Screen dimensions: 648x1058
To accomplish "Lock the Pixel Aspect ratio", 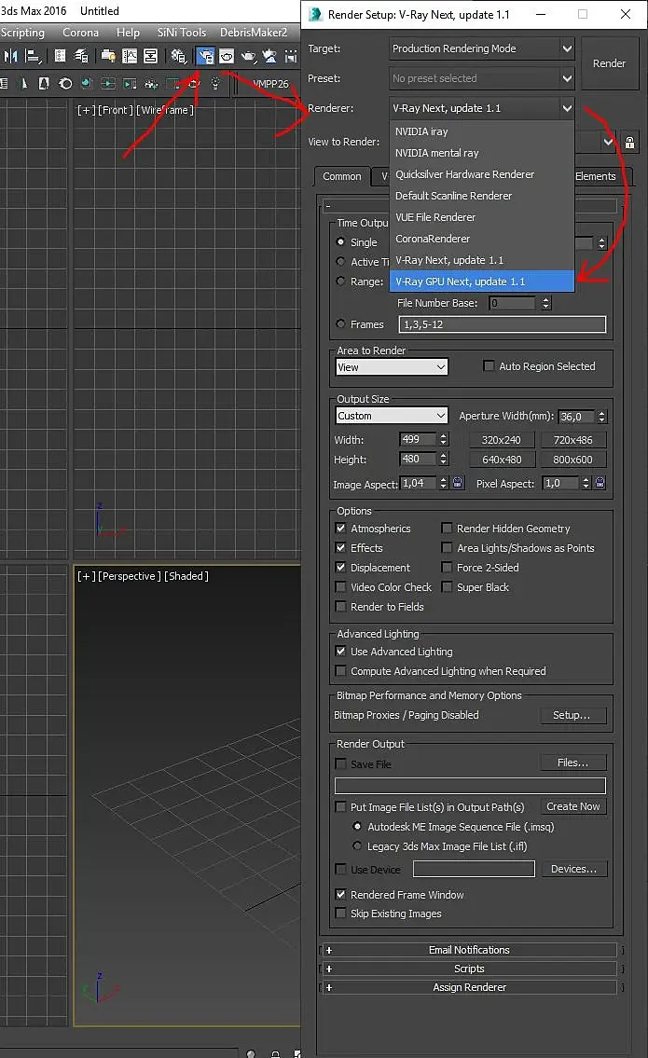I will click(600, 483).
